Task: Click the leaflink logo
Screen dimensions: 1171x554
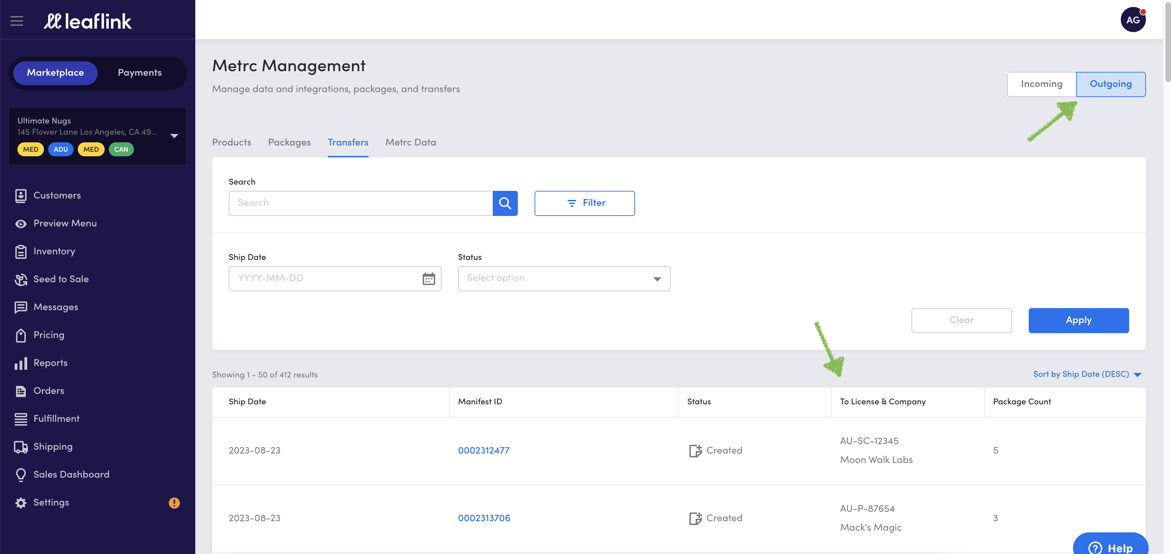Action: 88,21
